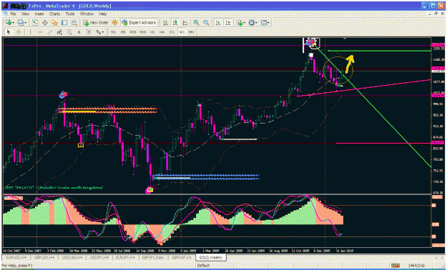Switch to the USDJPY,H4 chart tab
This screenshot has height=270, width=447.
(x=99, y=258)
